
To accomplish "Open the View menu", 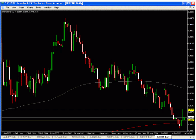I will pyautogui.click(x=14, y=7).
